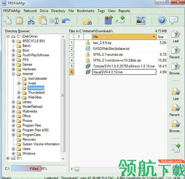Open the Drive menu
The width and height of the screenshot is (185, 179).
click(44, 11)
